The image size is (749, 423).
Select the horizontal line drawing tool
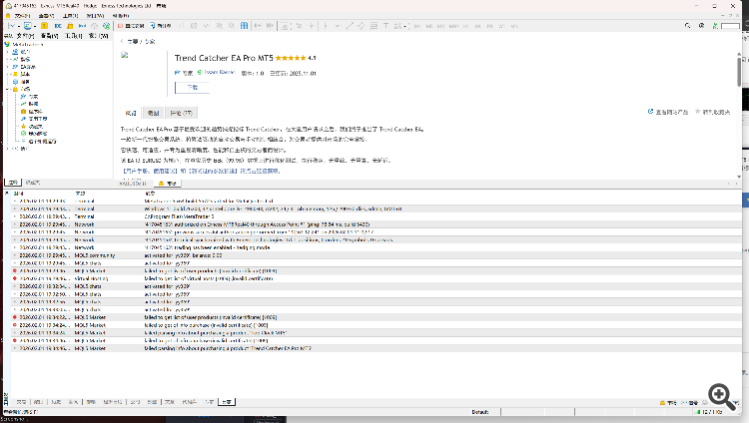pyautogui.click(x=337, y=26)
